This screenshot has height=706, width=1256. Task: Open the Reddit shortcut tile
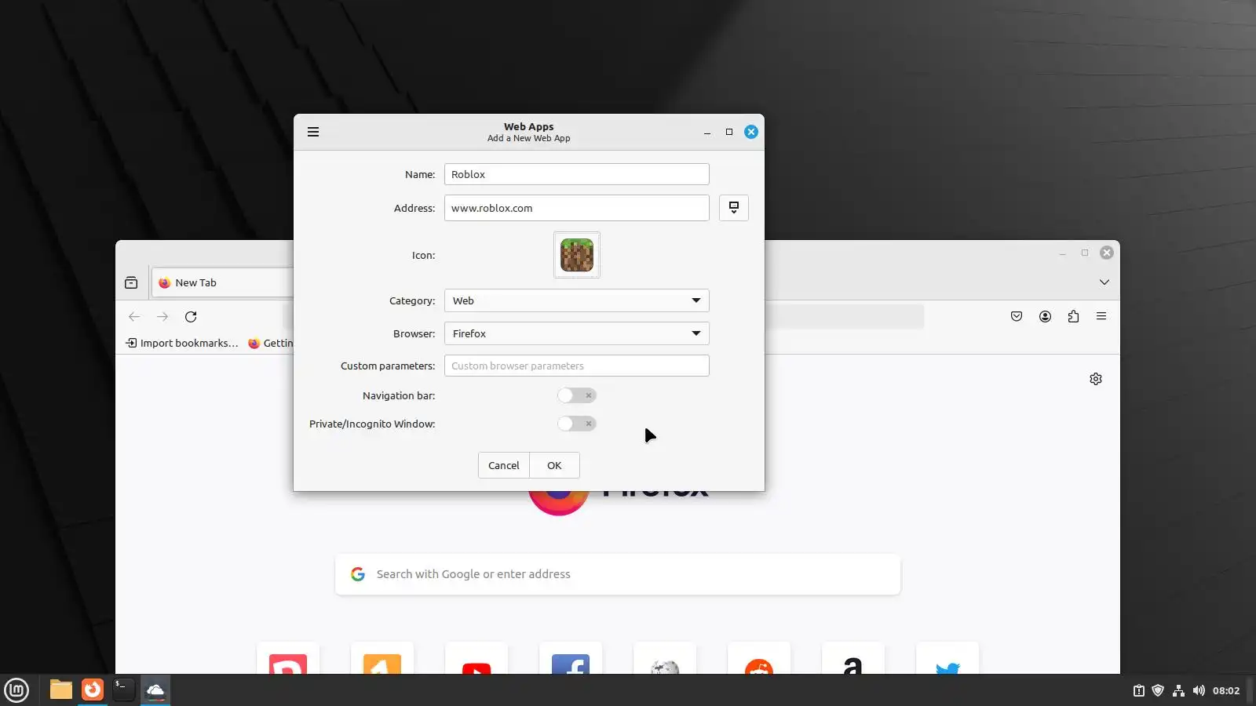point(759,659)
